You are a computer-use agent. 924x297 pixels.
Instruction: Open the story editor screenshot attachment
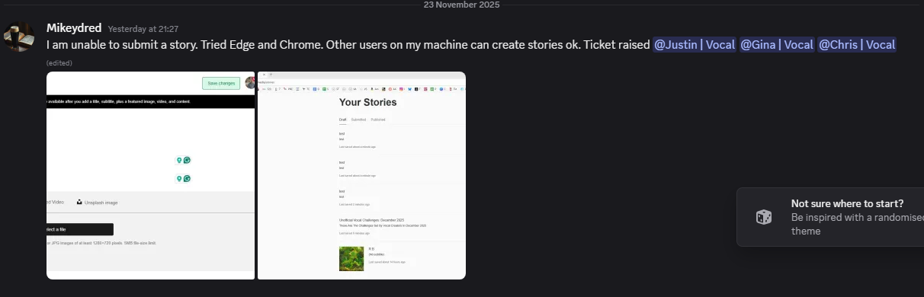[150, 175]
